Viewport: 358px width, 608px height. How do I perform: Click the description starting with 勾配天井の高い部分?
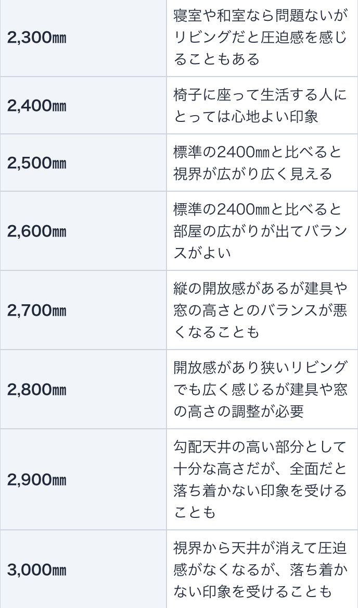click(x=260, y=480)
